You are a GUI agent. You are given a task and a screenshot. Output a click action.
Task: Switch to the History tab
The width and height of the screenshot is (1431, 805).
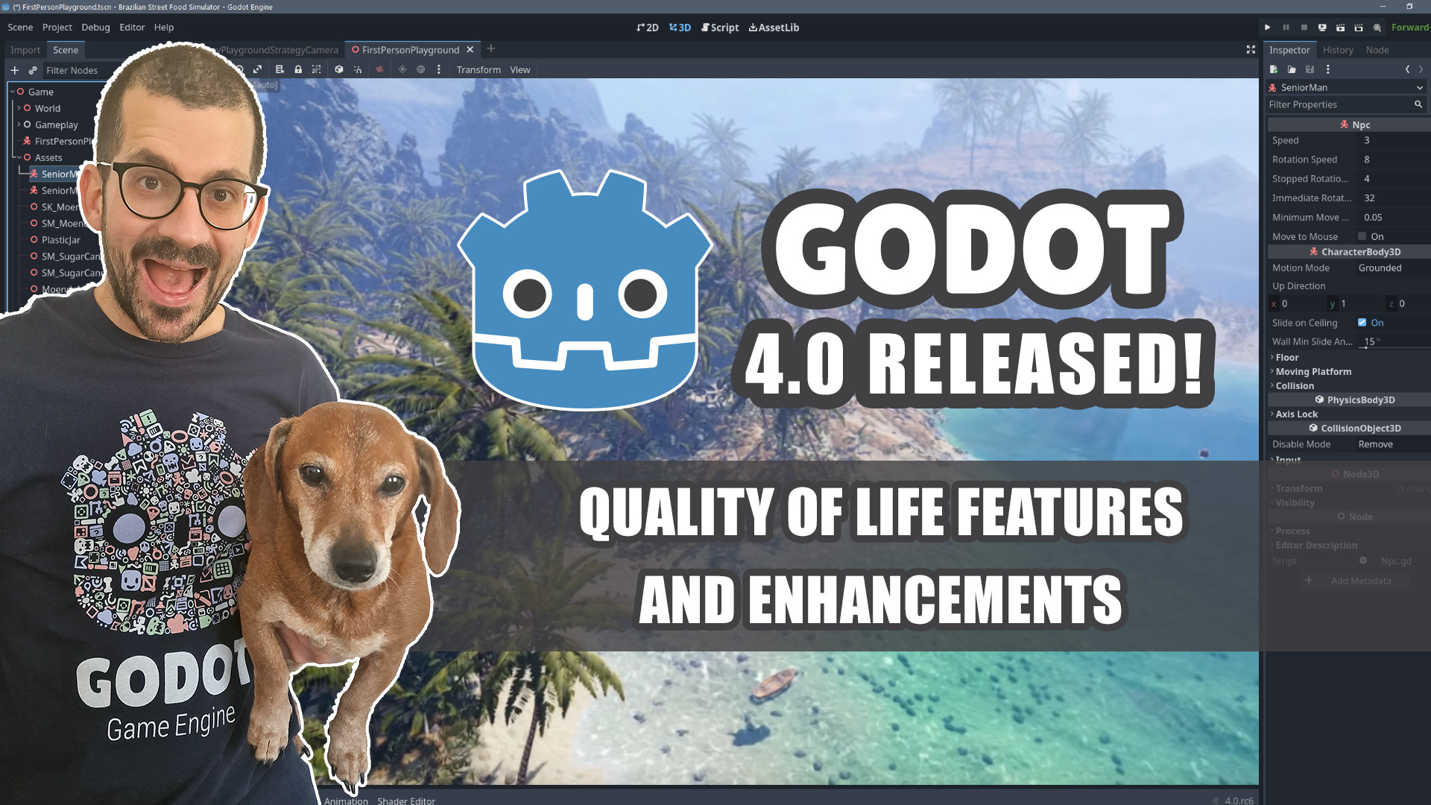[1337, 49]
